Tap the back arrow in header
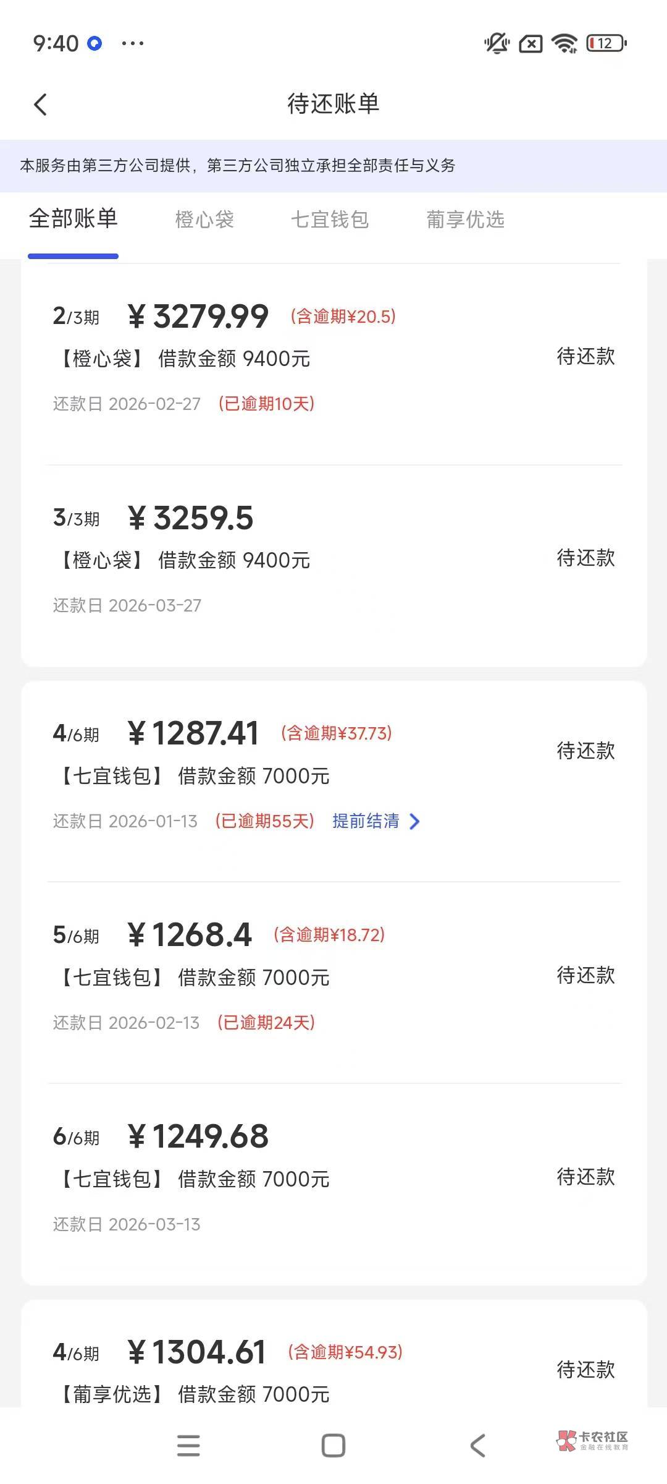Image resolution: width=667 pixels, height=1484 pixels. (41, 104)
